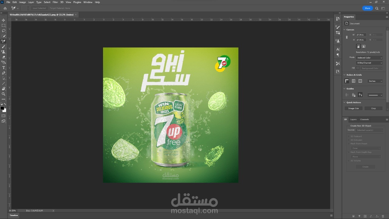Collapse the Canvas section
Image resolution: width=389 pixels, height=219 pixels.
[x=345, y=30]
